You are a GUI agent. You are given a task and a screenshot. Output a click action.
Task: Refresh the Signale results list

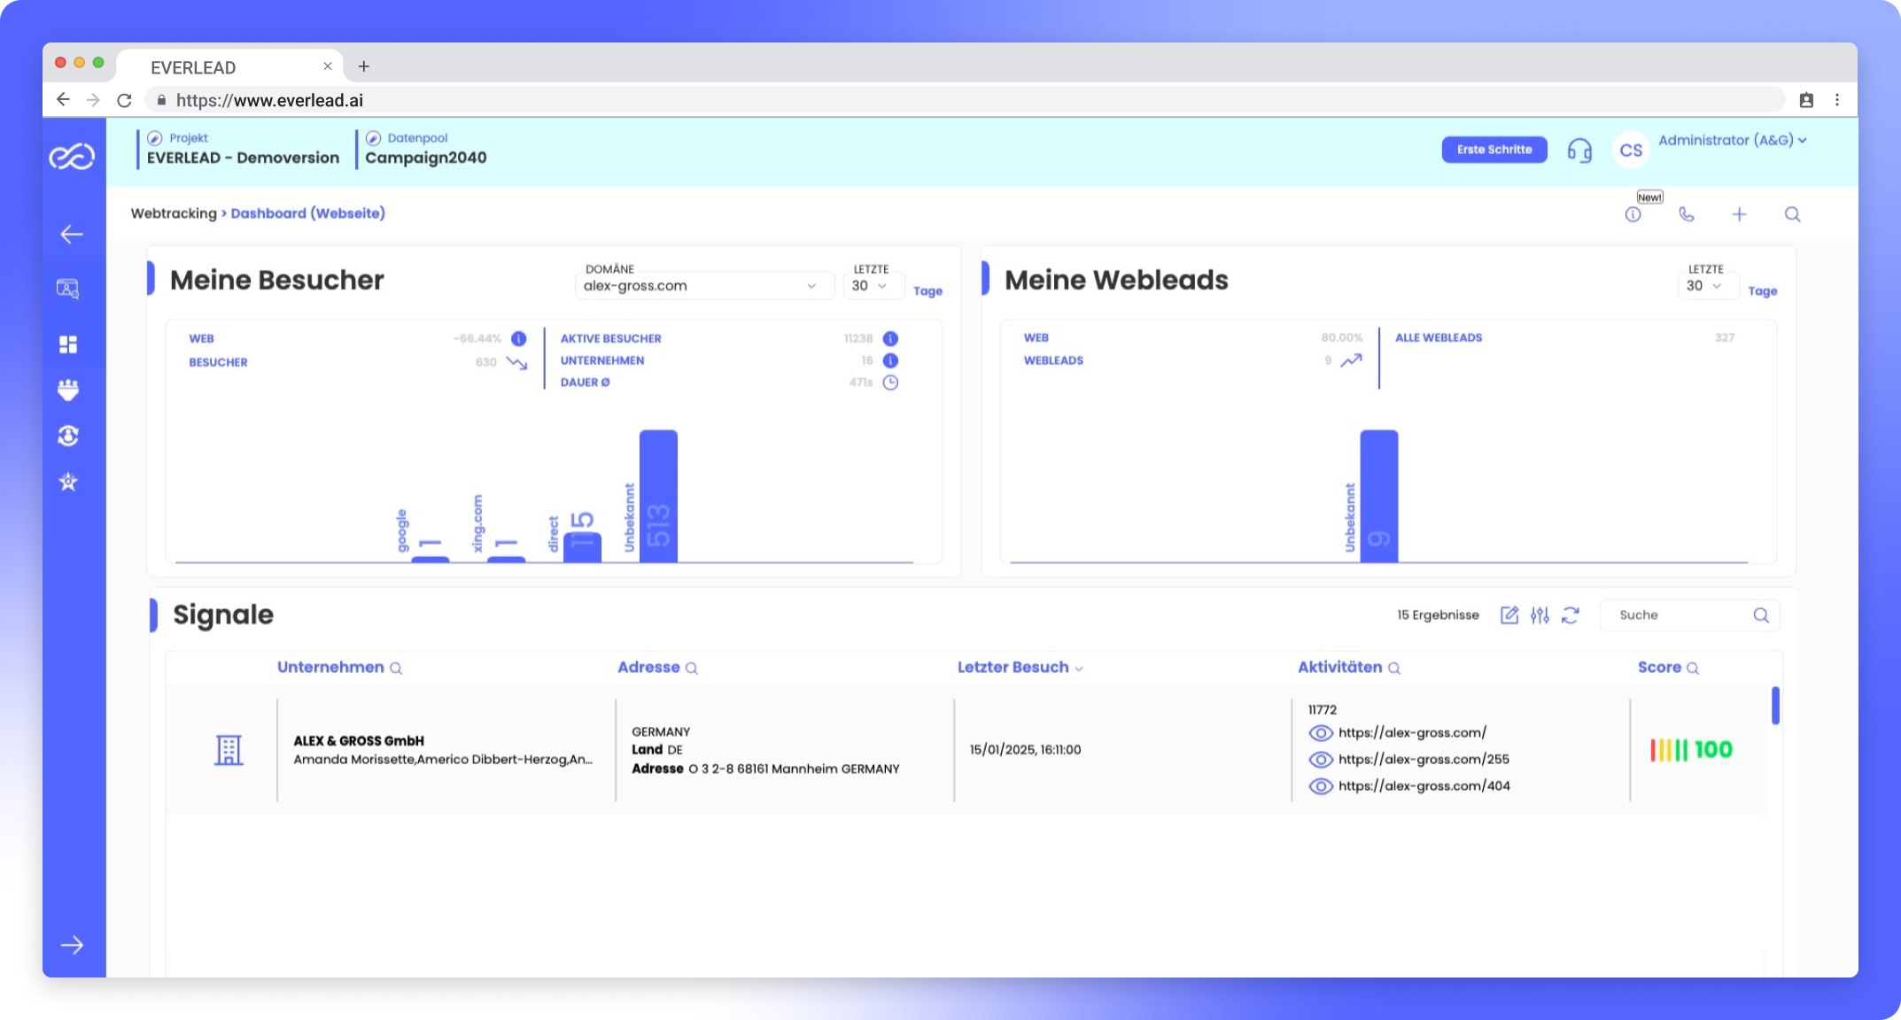click(1571, 615)
